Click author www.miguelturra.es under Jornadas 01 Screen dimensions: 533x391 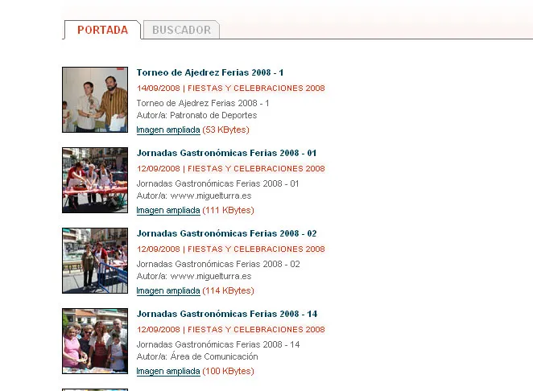click(211, 195)
